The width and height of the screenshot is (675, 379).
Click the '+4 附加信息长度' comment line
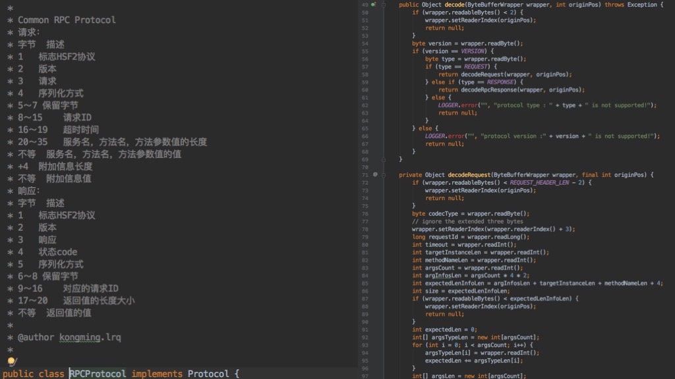(55, 166)
